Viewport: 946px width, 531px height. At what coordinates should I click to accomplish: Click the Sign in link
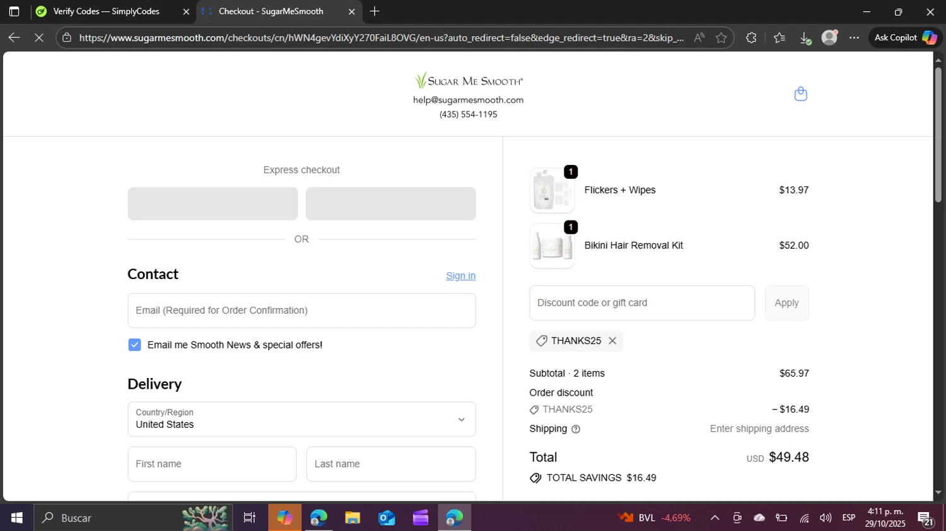[460, 276]
